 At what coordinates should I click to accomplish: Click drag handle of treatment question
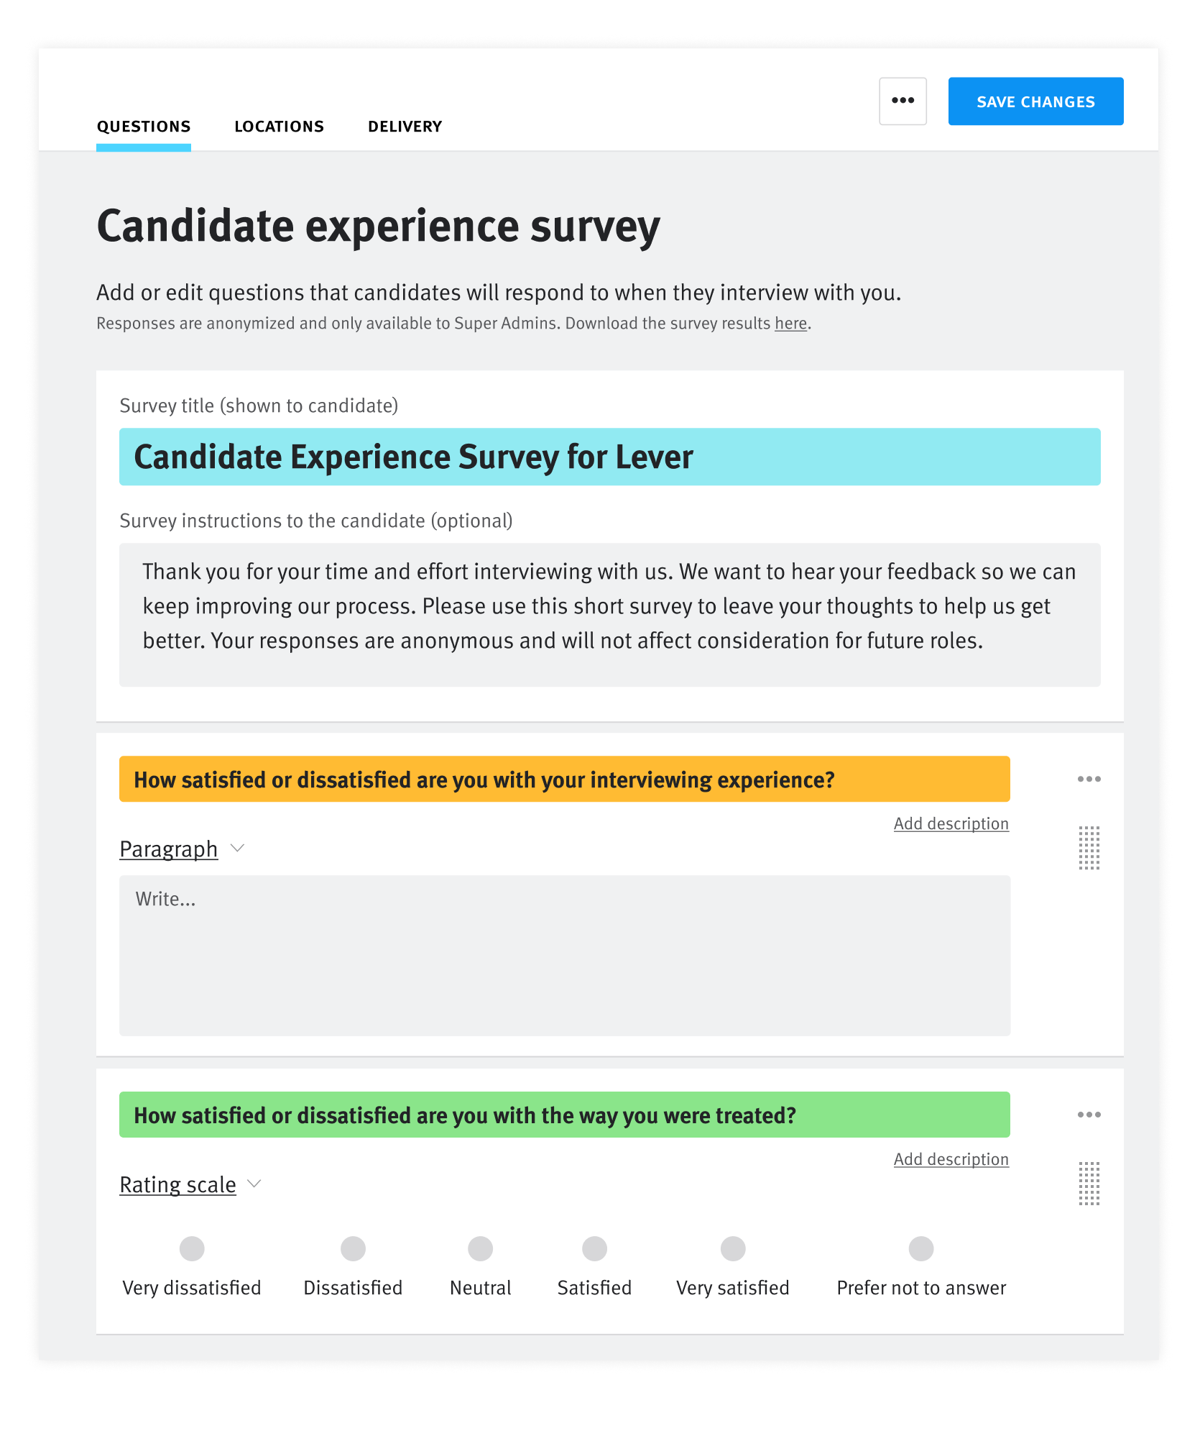click(x=1089, y=1184)
